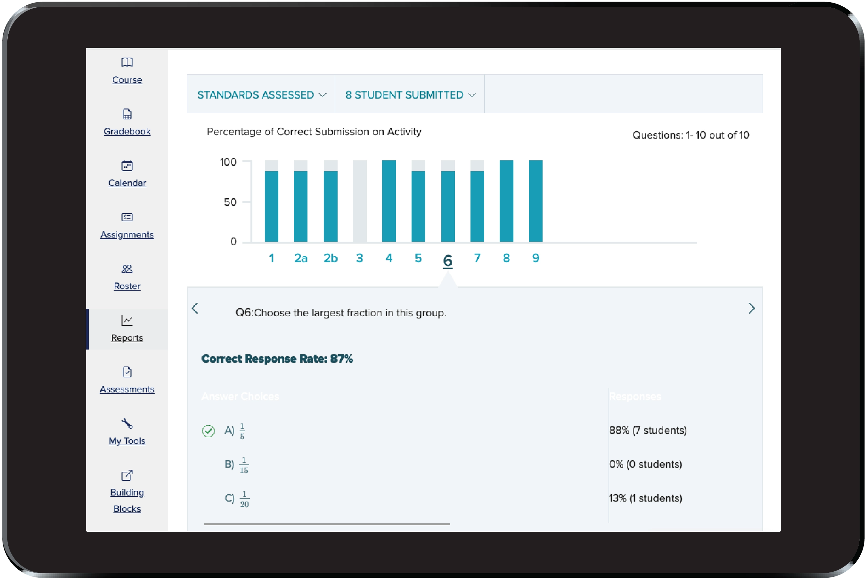867x580 pixels.
Task: Select question 6 label on chart
Action: pyautogui.click(x=448, y=261)
